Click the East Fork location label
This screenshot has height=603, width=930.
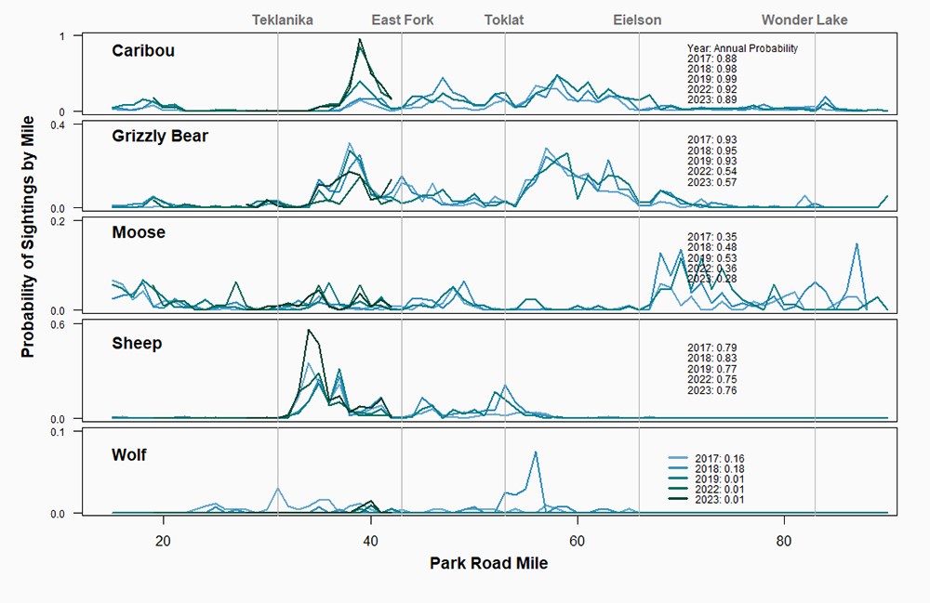(x=402, y=19)
